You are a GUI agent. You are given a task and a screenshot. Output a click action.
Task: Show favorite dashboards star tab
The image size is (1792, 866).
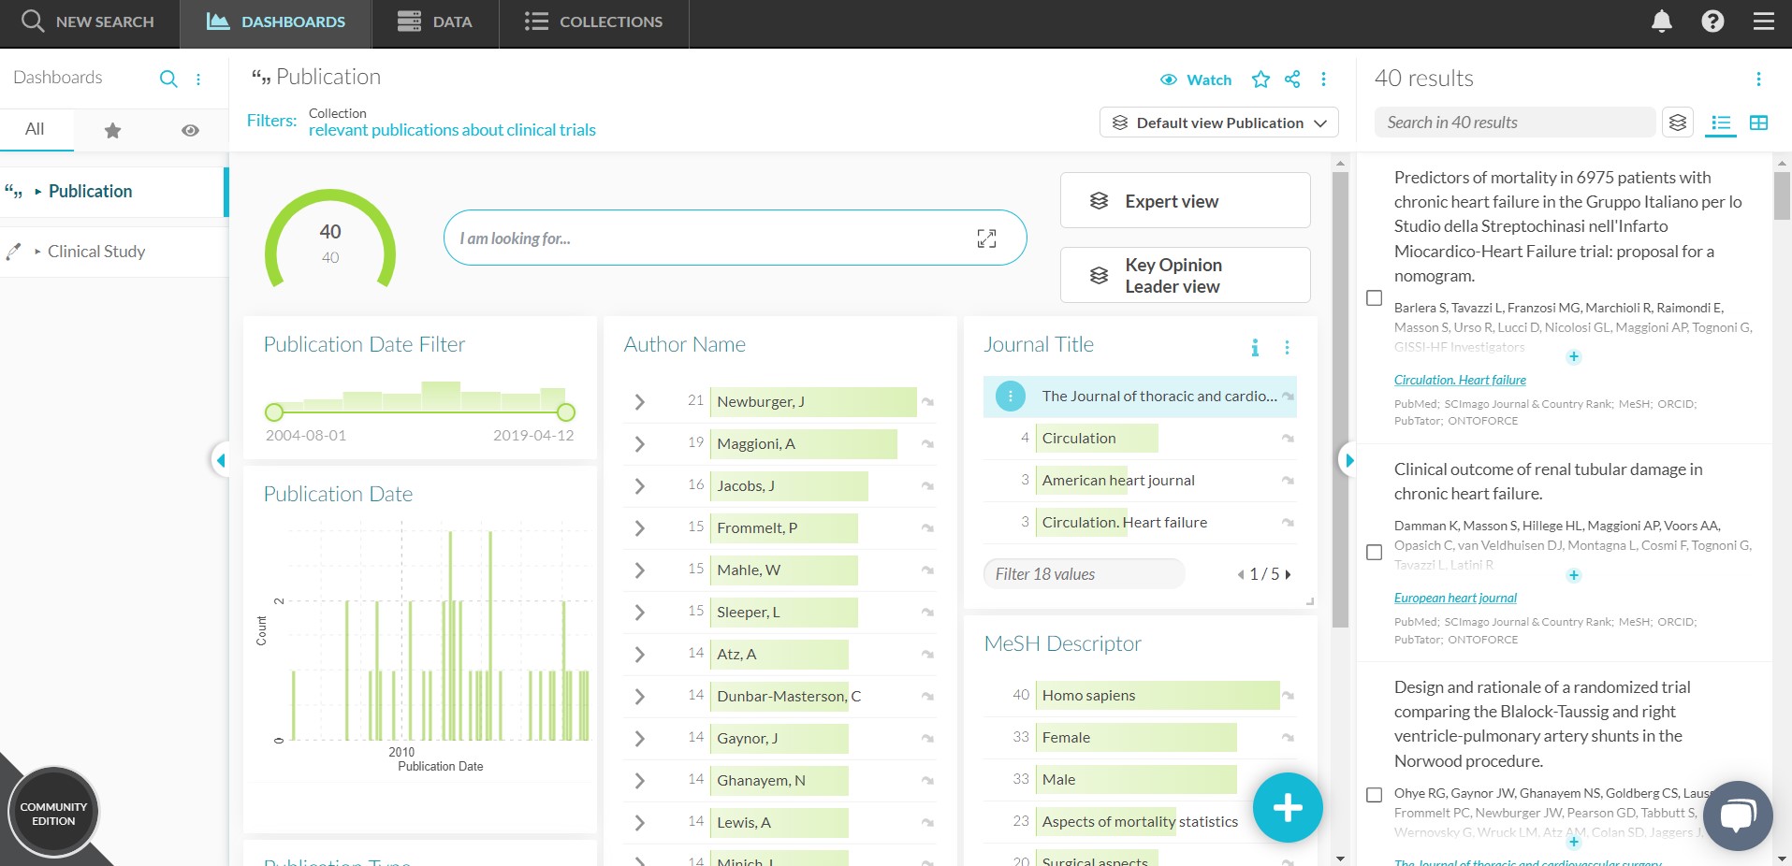(112, 130)
